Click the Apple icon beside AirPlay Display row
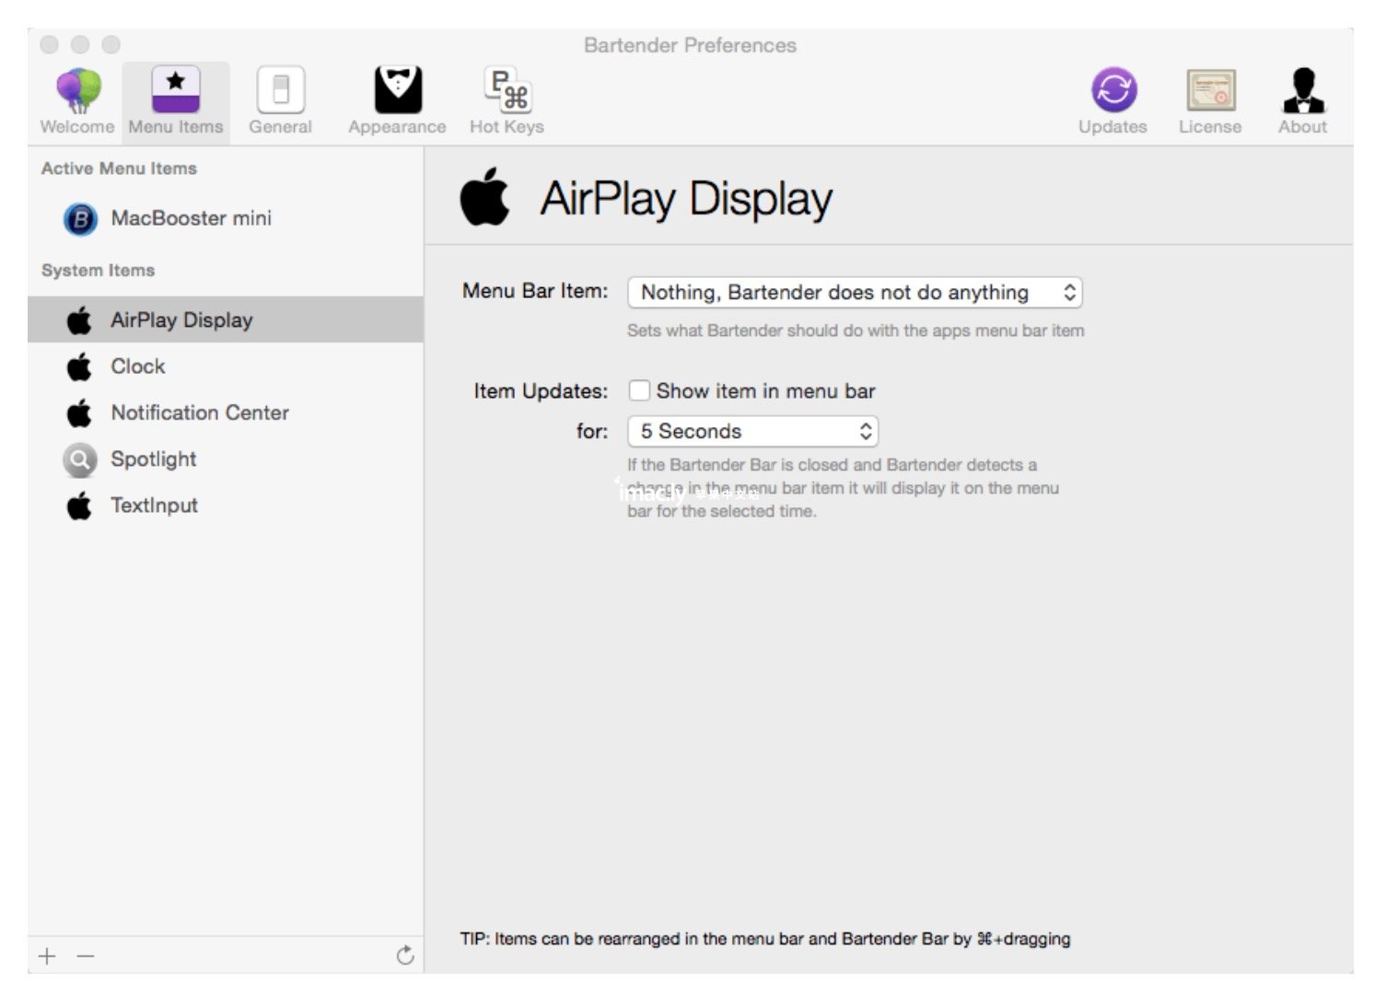Image resolution: width=1374 pixels, height=985 pixels. click(x=79, y=320)
